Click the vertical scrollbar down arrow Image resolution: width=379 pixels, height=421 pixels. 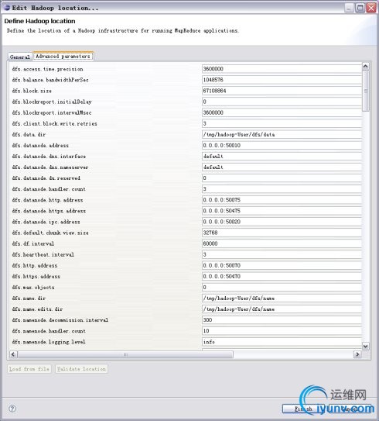[365, 346]
